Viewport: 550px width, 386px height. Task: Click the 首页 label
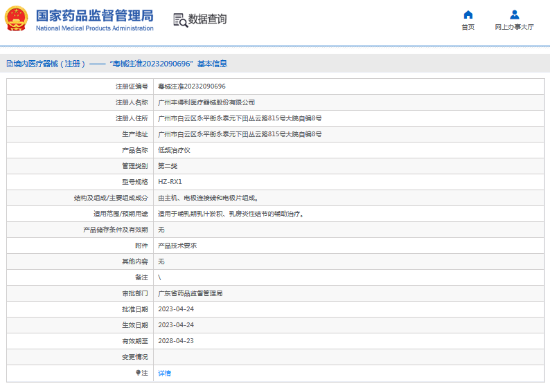(x=468, y=27)
